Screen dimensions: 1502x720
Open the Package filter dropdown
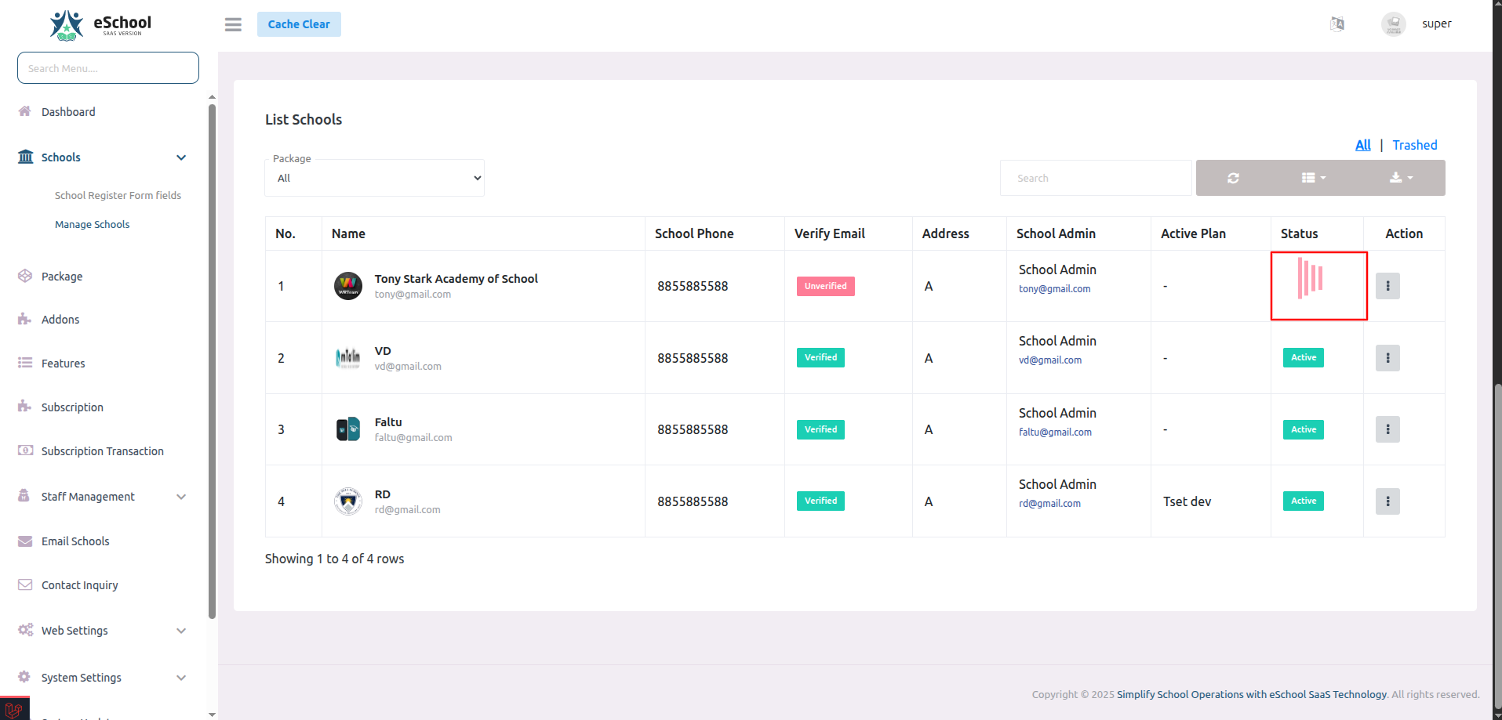pos(374,178)
